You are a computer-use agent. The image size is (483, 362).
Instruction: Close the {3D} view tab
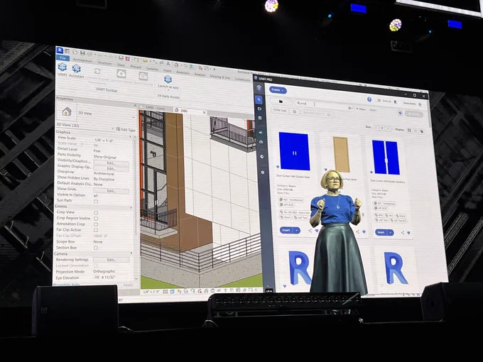(x=204, y=113)
